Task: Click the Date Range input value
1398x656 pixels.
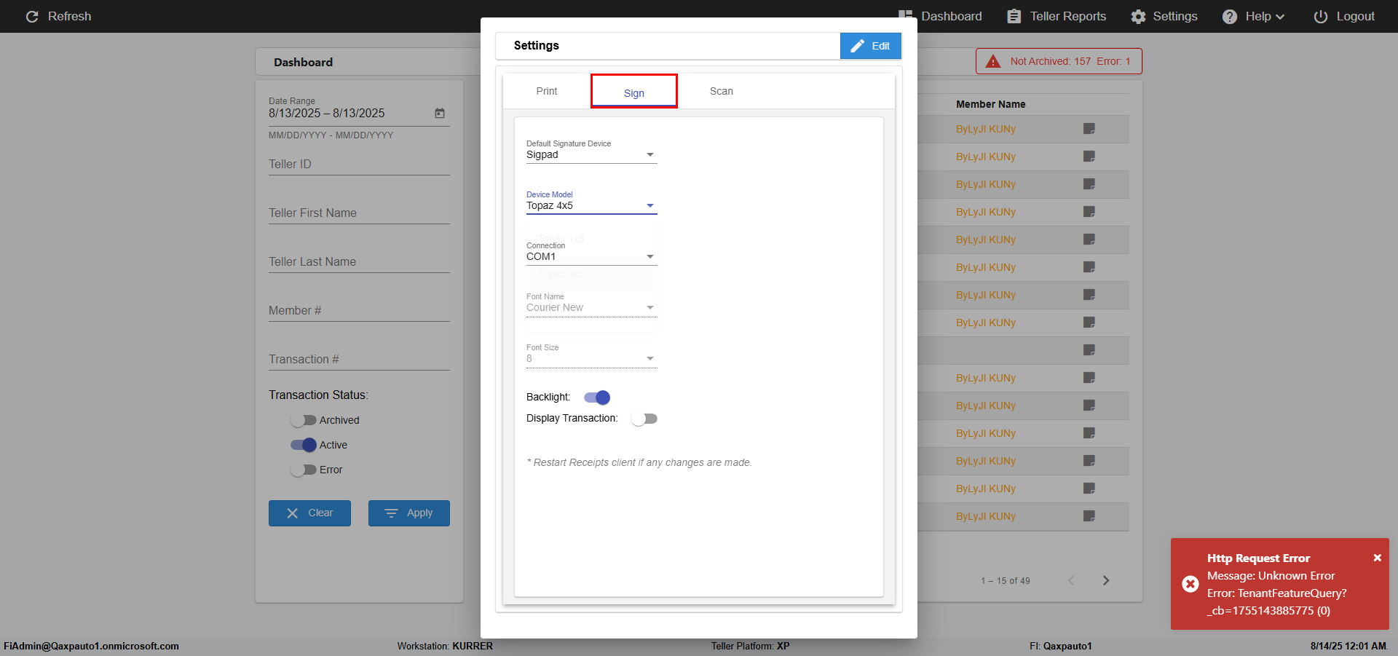Action: [327, 113]
